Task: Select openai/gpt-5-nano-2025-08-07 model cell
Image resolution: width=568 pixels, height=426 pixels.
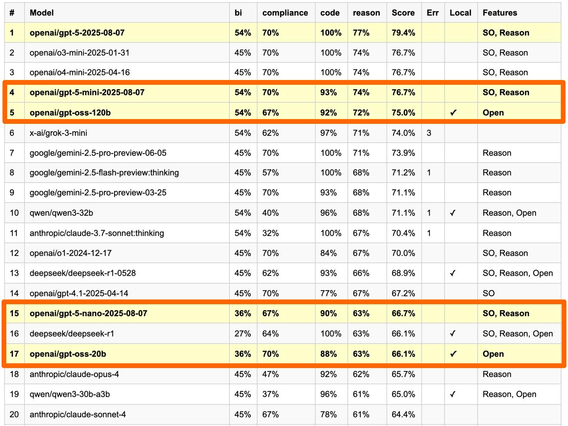Action: point(127,314)
